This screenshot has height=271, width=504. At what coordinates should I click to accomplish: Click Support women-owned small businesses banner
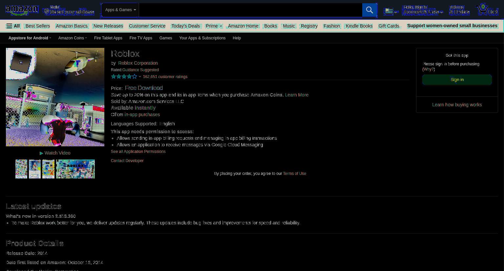(452, 26)
